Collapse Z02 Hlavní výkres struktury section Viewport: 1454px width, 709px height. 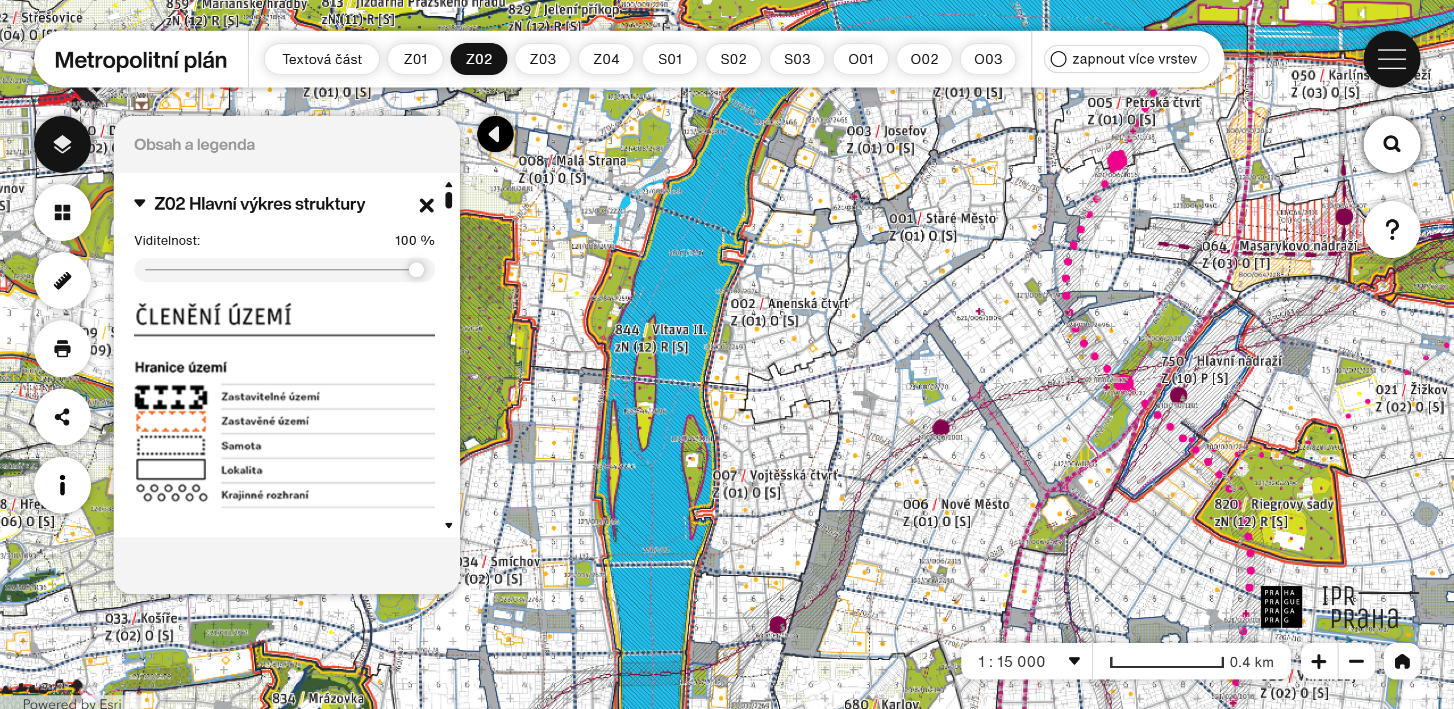pos(140,203)
